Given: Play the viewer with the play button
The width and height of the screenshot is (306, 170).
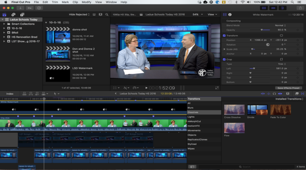Looking at the screenshot, I should [x=146, y=88].
